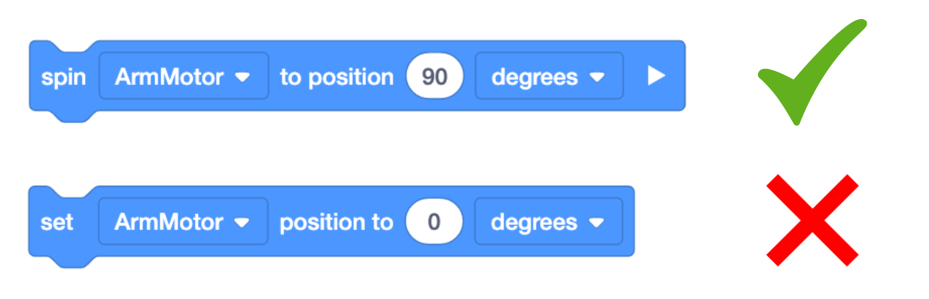This screenshot has width=929, height=299.
Task: Click the 'ArmMotor' text in the spin block
Action: (169, 77)
